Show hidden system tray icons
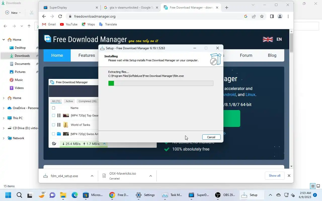 click(270, 195)
